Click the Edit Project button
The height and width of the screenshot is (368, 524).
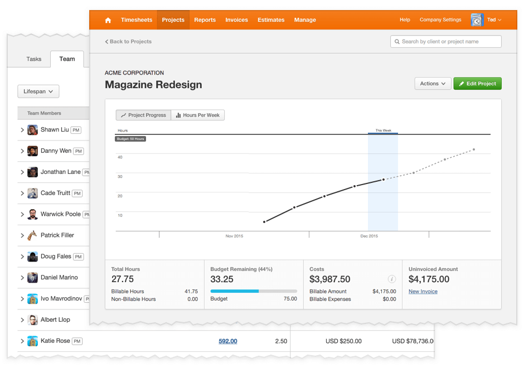click(x=478, y=84)
